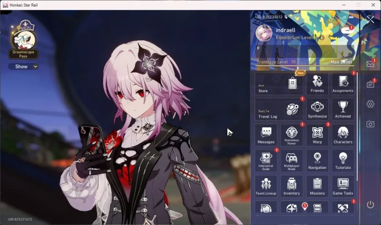Copy the UID using the copy icon
Image resolution: width=381 pixels, height=225 pixels.
click(286, 17)
